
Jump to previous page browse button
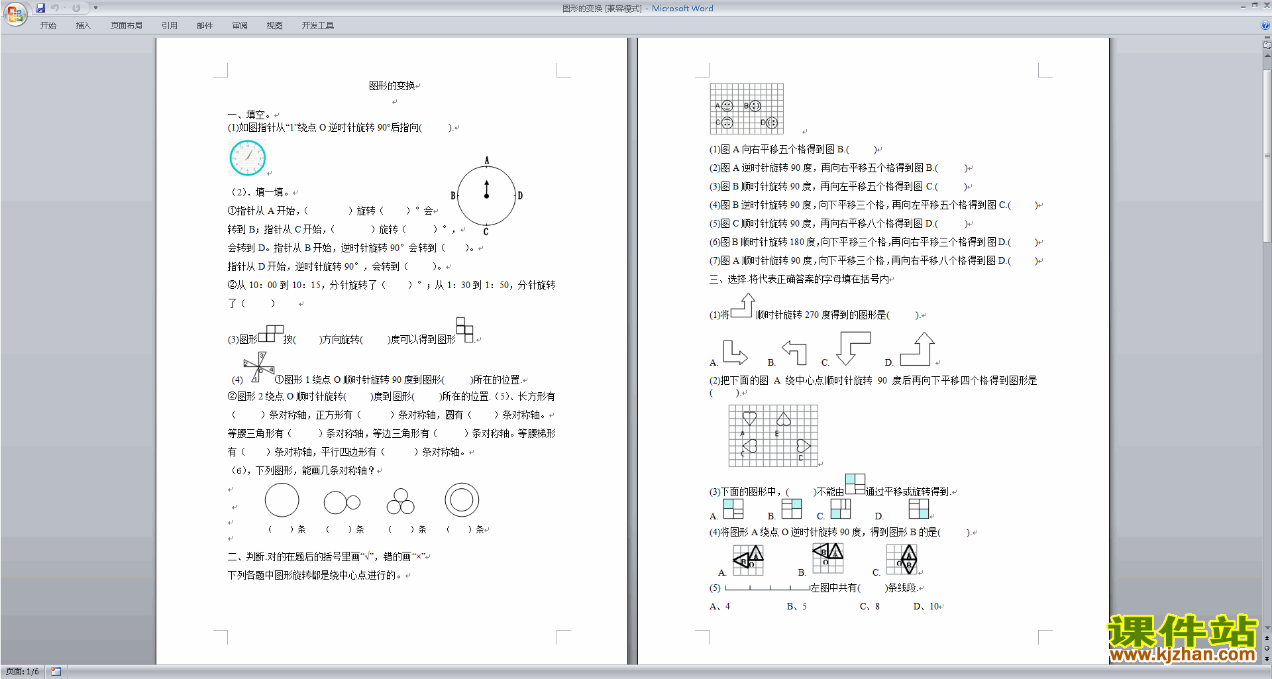tap(1267, 639)
